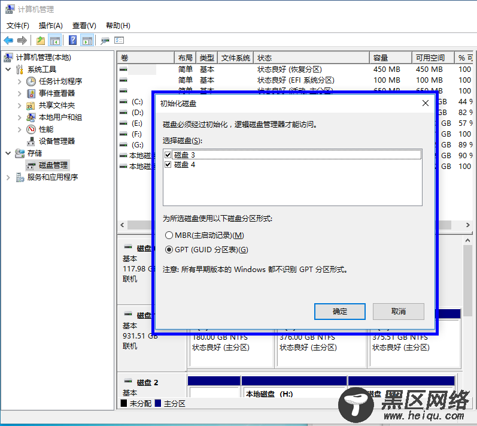Select 系统工具 tree node

point(42,70)
